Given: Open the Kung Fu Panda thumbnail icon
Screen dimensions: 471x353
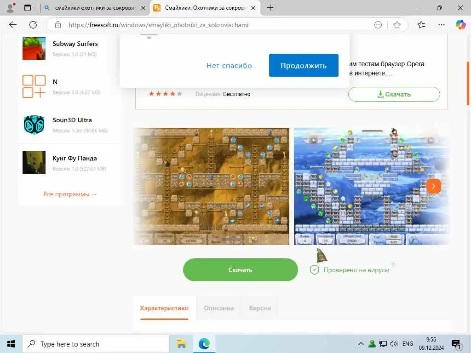Looking at the screenshot, I should [34, 163].
